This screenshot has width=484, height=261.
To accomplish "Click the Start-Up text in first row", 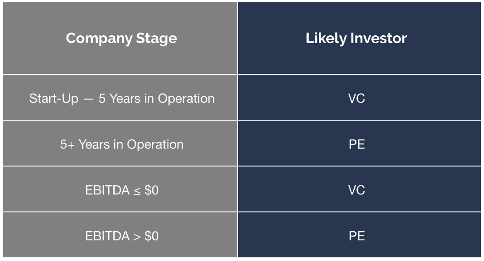I will (54, 99).
